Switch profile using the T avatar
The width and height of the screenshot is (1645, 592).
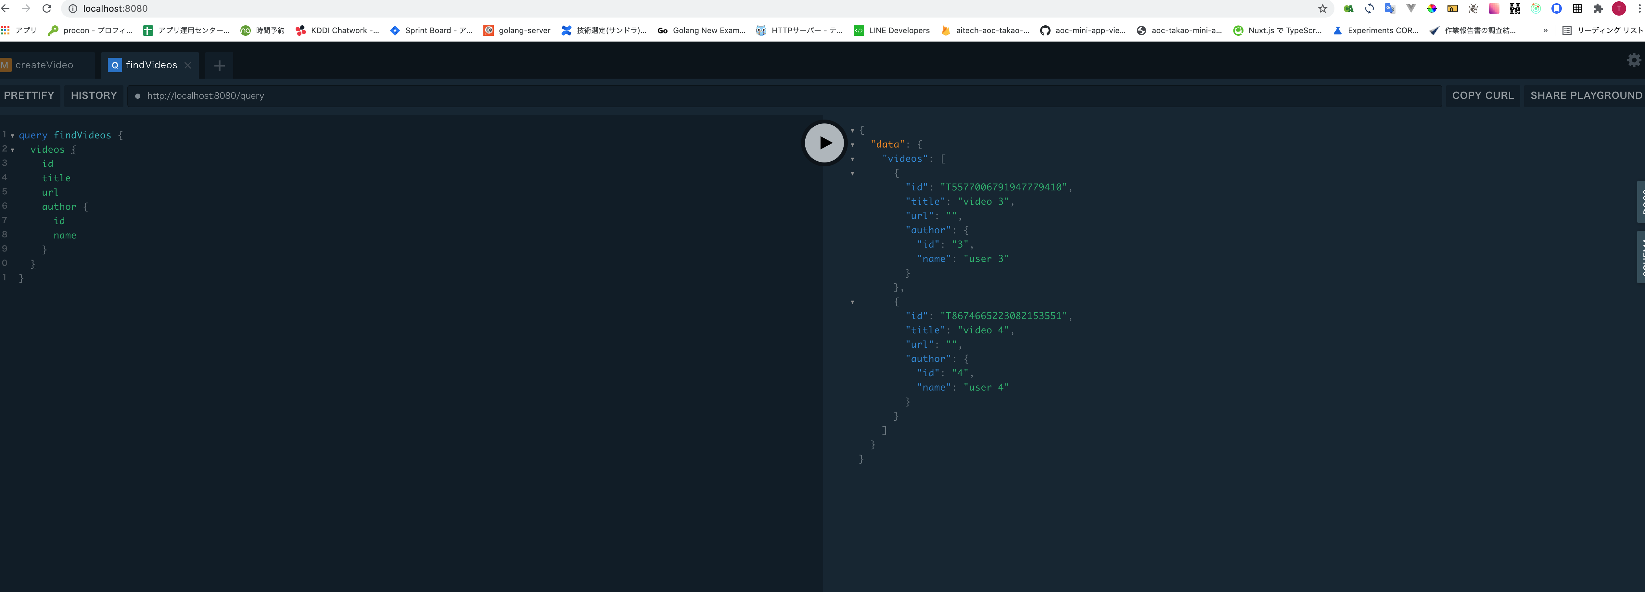pos(1619,8)
